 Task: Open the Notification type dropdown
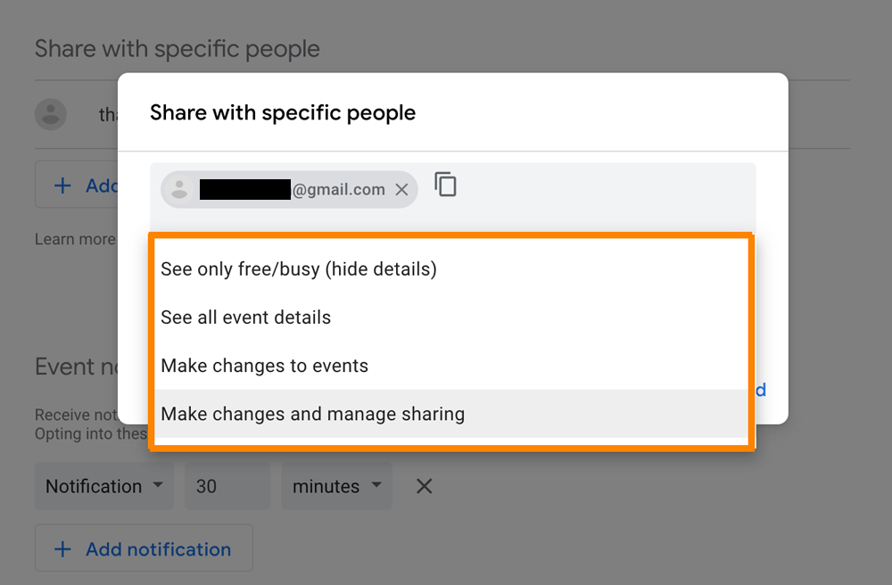pos(104,486)
